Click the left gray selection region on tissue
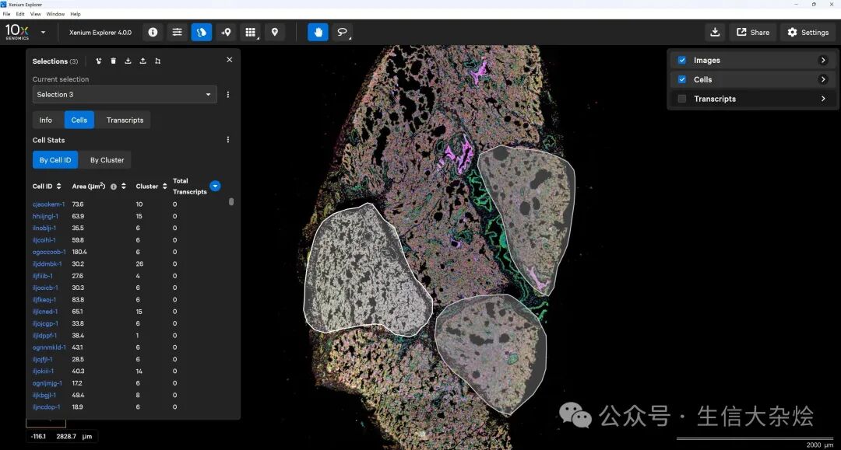 click(x=367, y=270)
